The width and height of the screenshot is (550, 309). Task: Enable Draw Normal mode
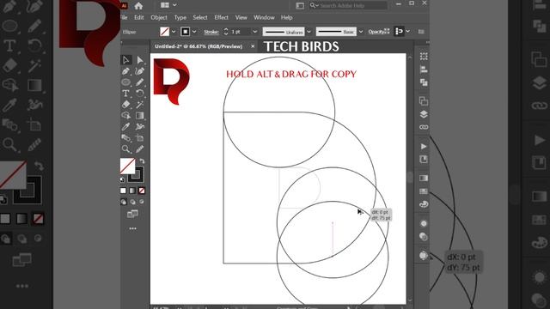pyautogui.click(x=124, y=202)
